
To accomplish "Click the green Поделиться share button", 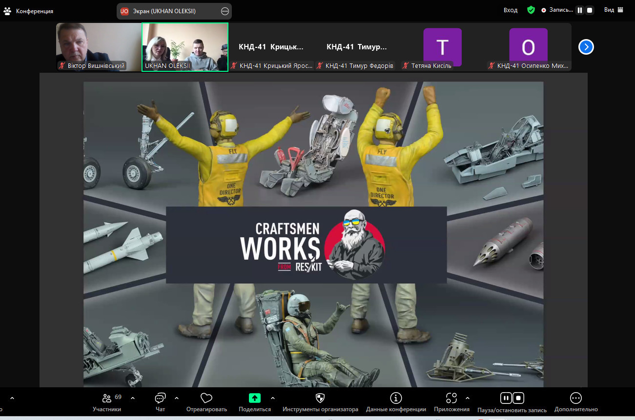I will click(255, 403).
